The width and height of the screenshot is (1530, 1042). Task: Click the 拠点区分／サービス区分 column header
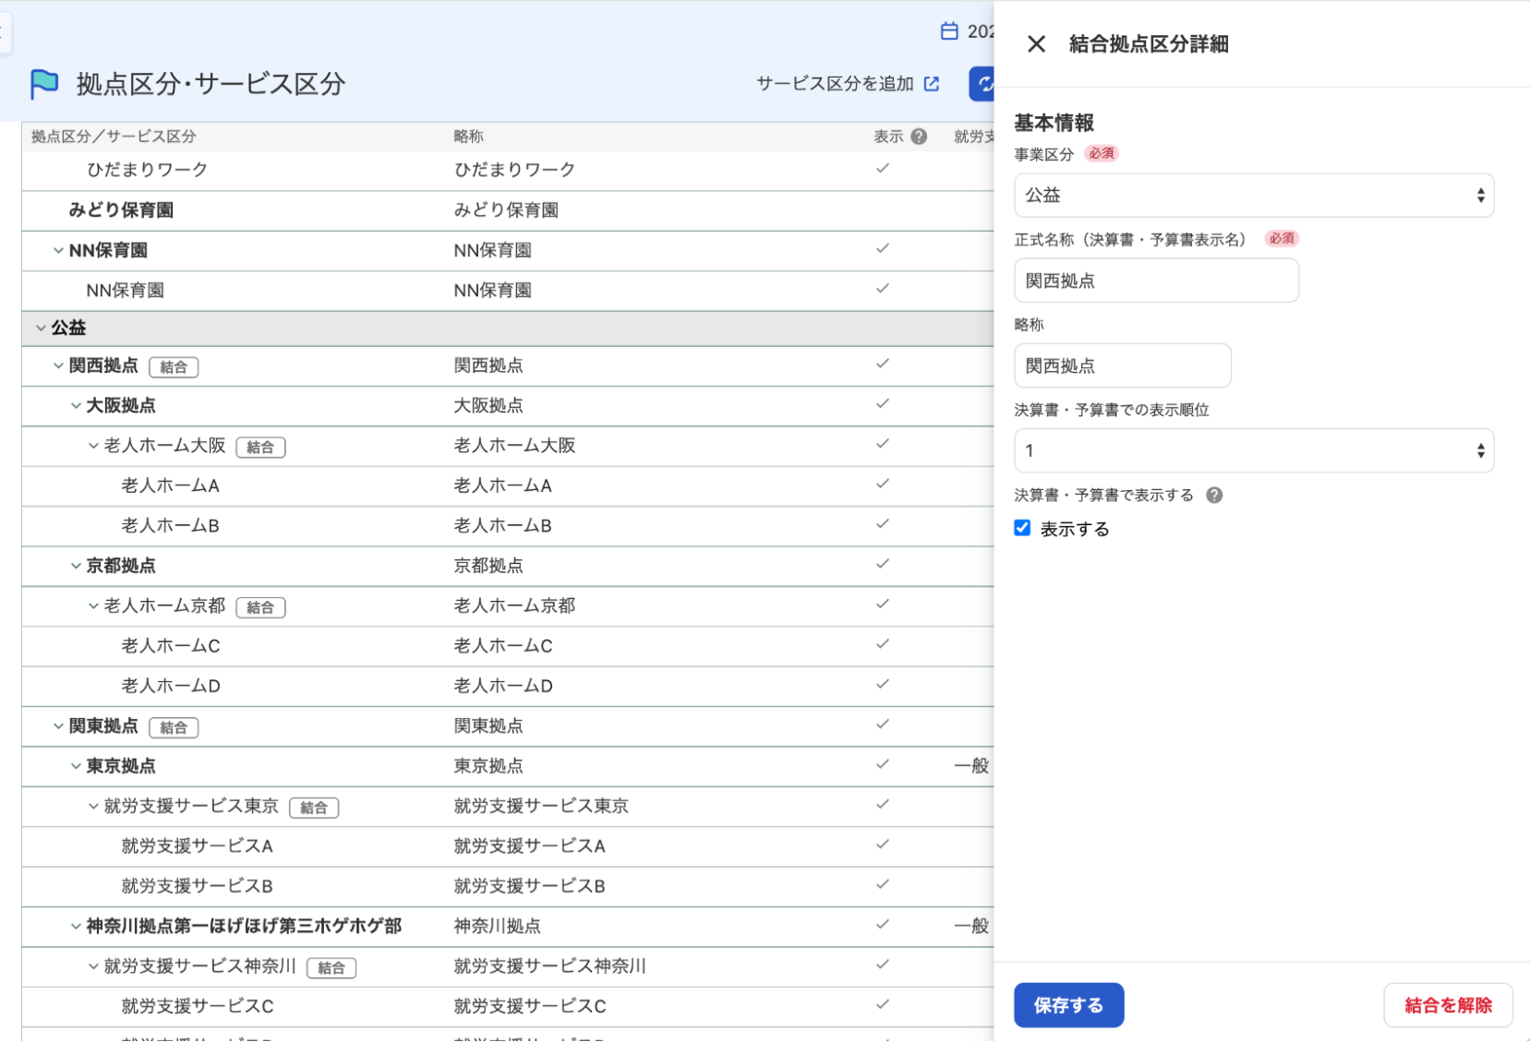(114, 137)
